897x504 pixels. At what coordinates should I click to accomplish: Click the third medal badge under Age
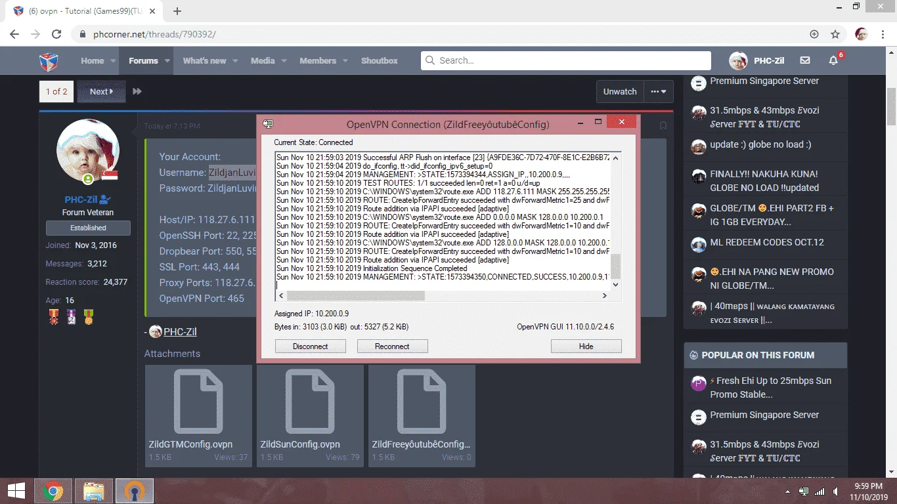click(x=88, y=318)
